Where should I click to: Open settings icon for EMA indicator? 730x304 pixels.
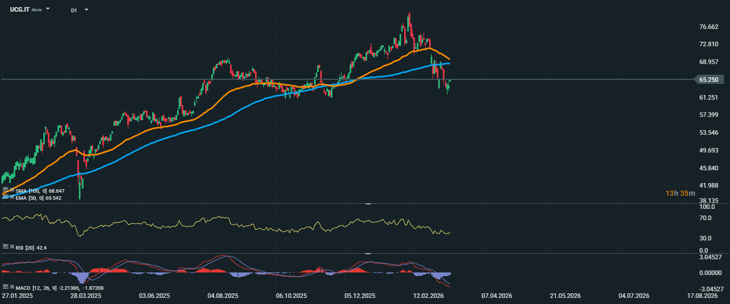(6, 197)
